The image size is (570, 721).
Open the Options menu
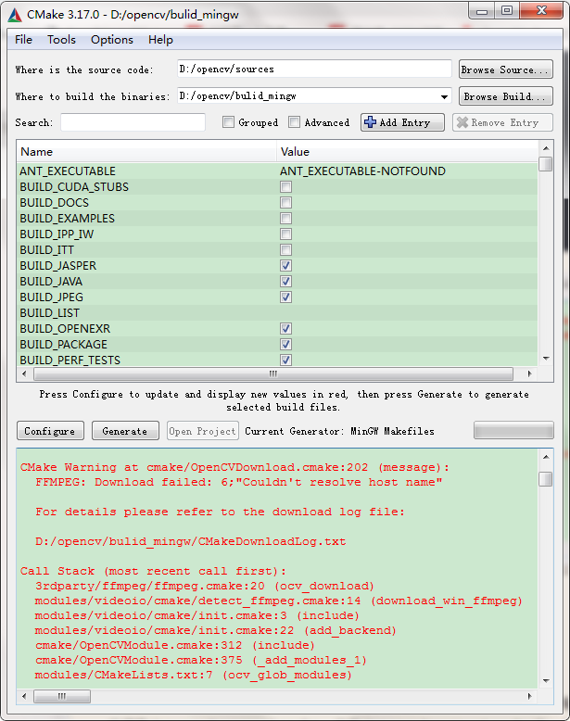[x=112, y=40]
